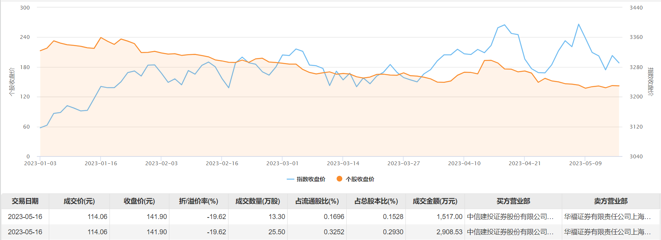Sort by 折/溢价率(%) header
This screenshot has width=661, height=240.
coord(199,201)
